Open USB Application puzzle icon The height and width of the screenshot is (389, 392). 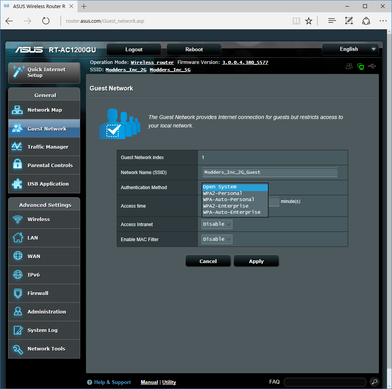point(17,184)
